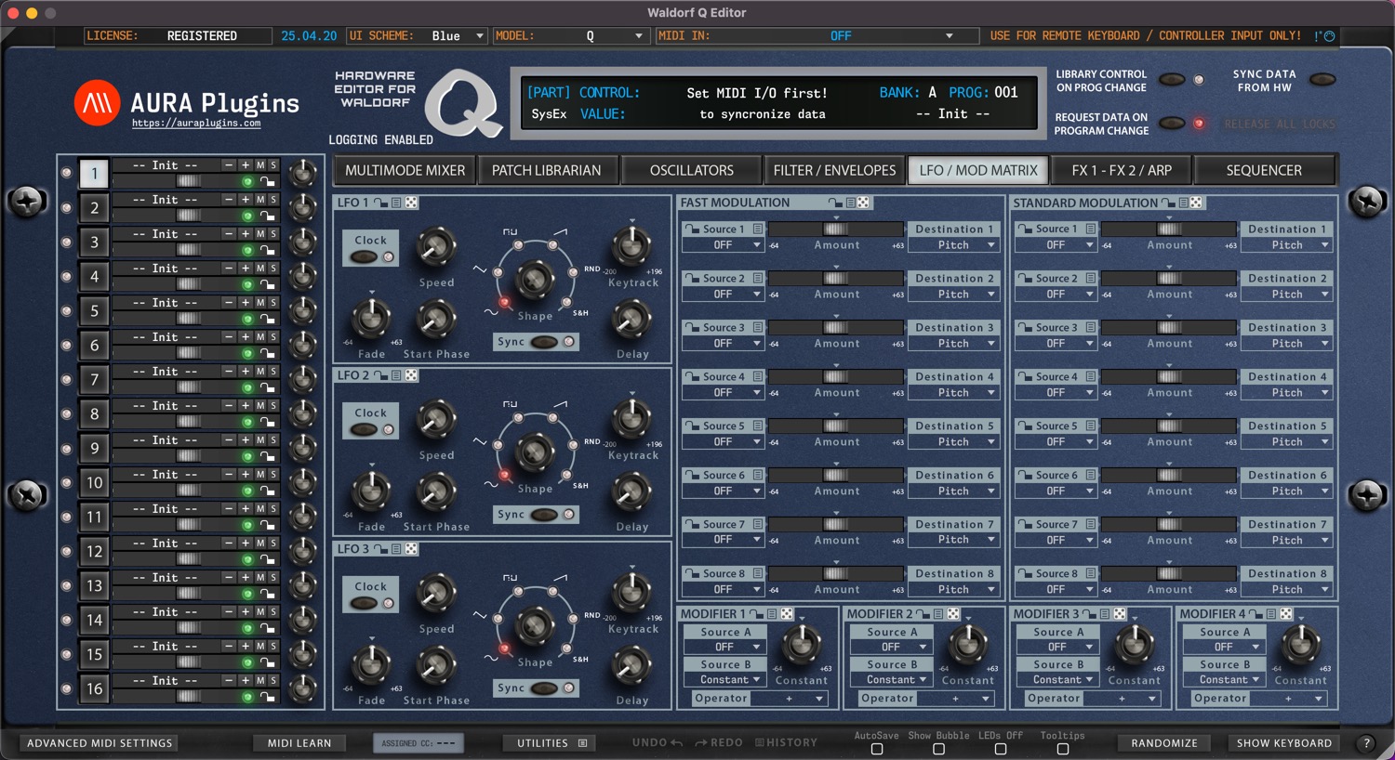Open the auraplugins.com link
The width and height of the screenshot is (1395, 760).
(196, 123)
